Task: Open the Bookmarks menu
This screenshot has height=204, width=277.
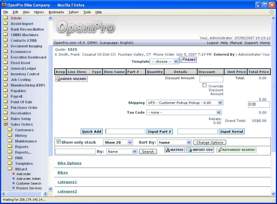Action: click(56, 12)
